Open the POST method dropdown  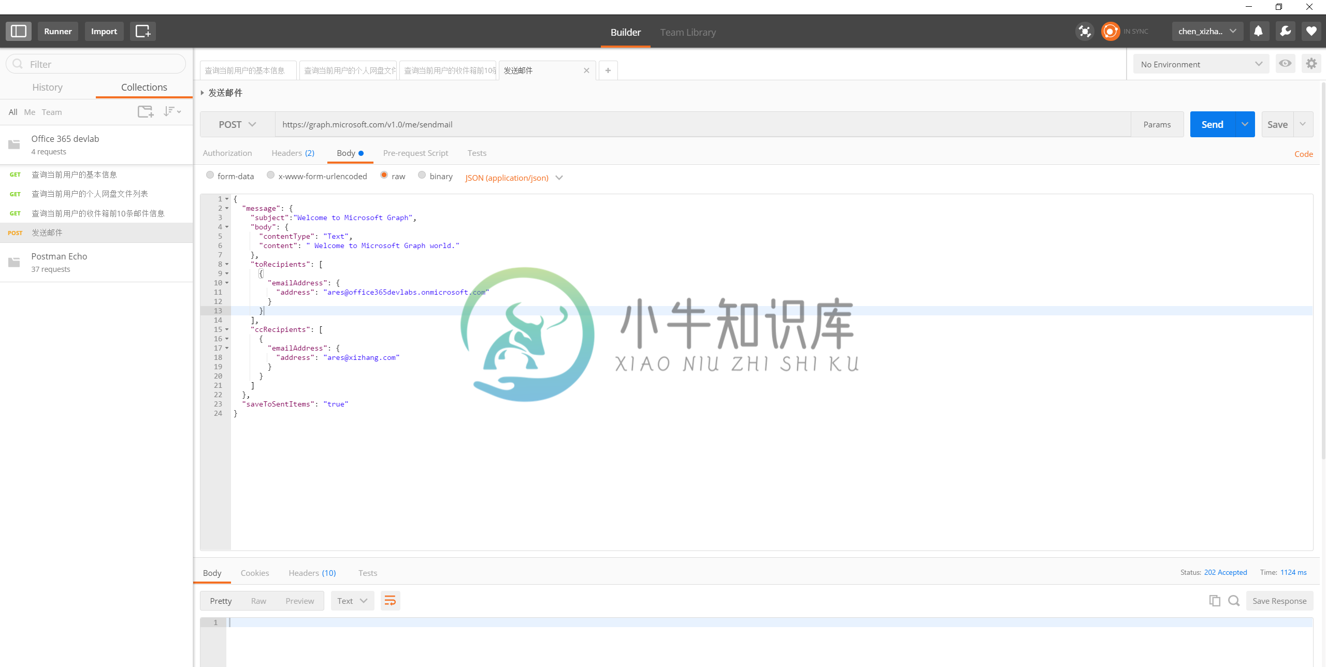coord(238,124)
